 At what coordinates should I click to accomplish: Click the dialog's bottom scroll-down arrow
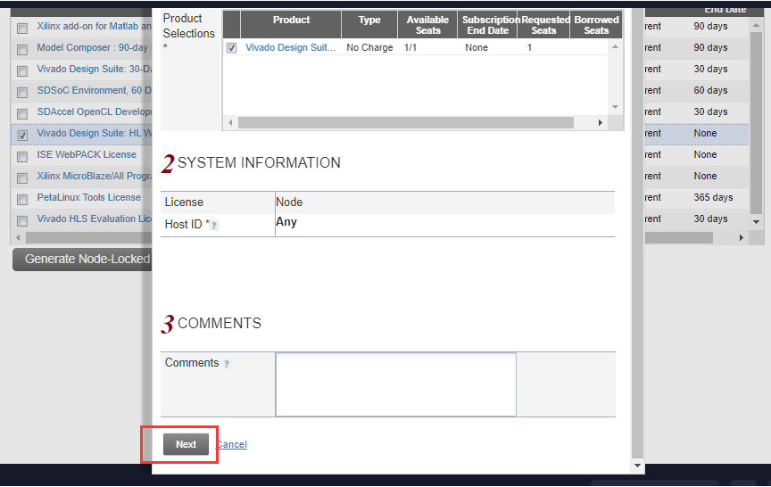(637, 466)
